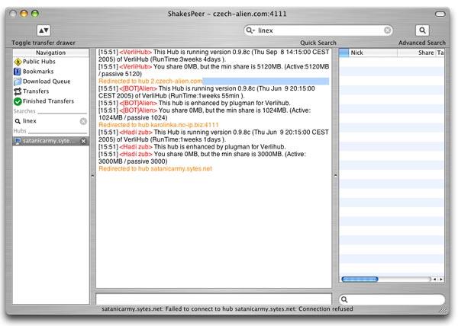The image size is (458, 326).
Task: Click the first <Hadi zub> nick in chat
Action: point(136,133)
